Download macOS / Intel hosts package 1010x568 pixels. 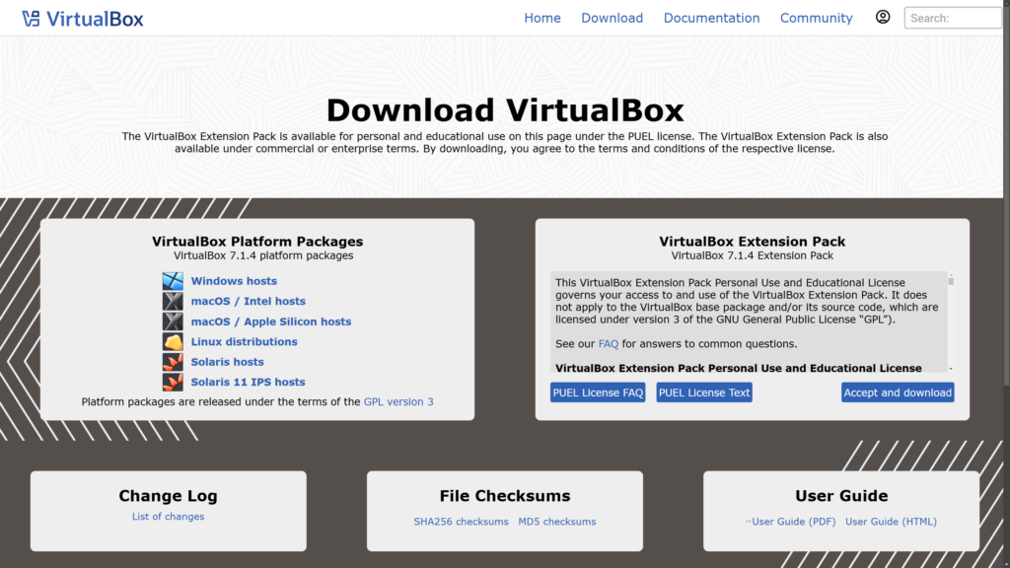click(248, 301)
